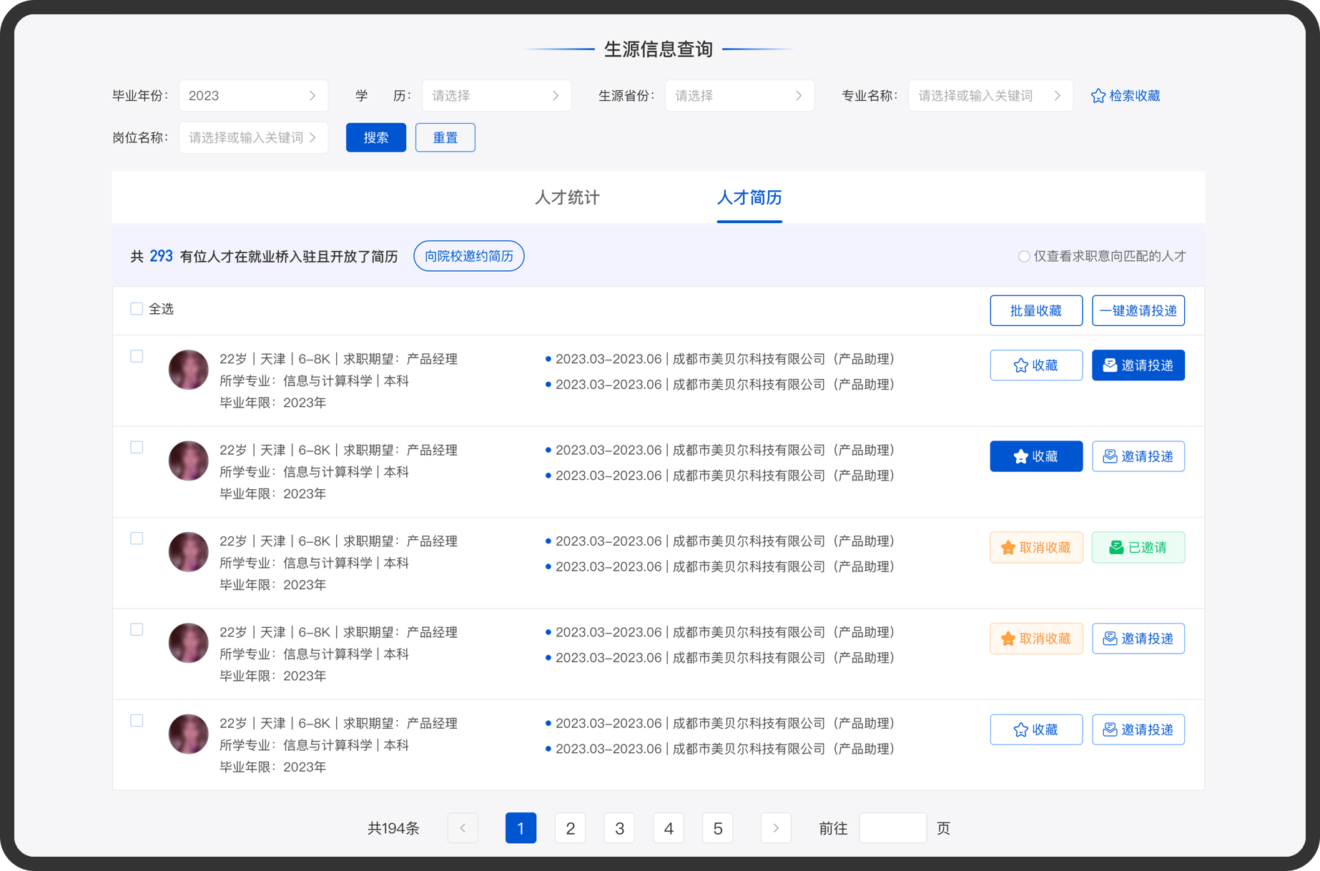Click the star icon in last row's 收藏 button

coord(1020,729)
